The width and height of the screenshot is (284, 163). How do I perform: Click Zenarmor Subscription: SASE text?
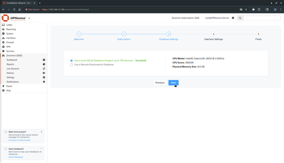185,18
